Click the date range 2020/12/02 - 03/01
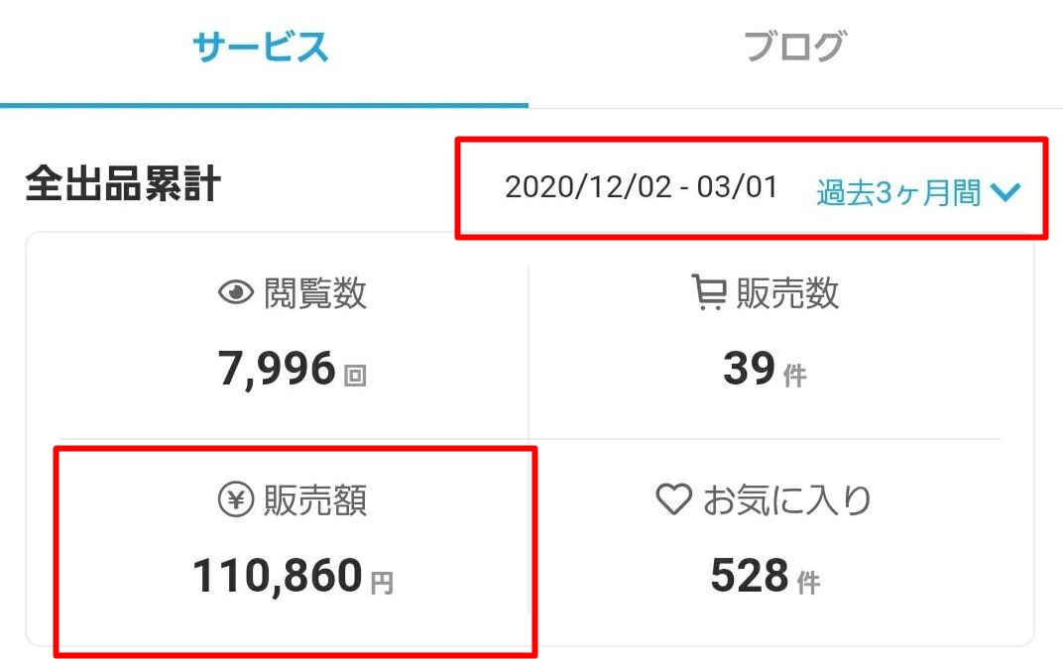Viewport: 1063px width, 659px height. coord(640,188)
